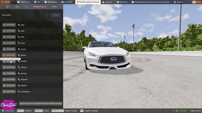Click the Назад hint in bottom bar
202x113 pixels.
[42, 111]
